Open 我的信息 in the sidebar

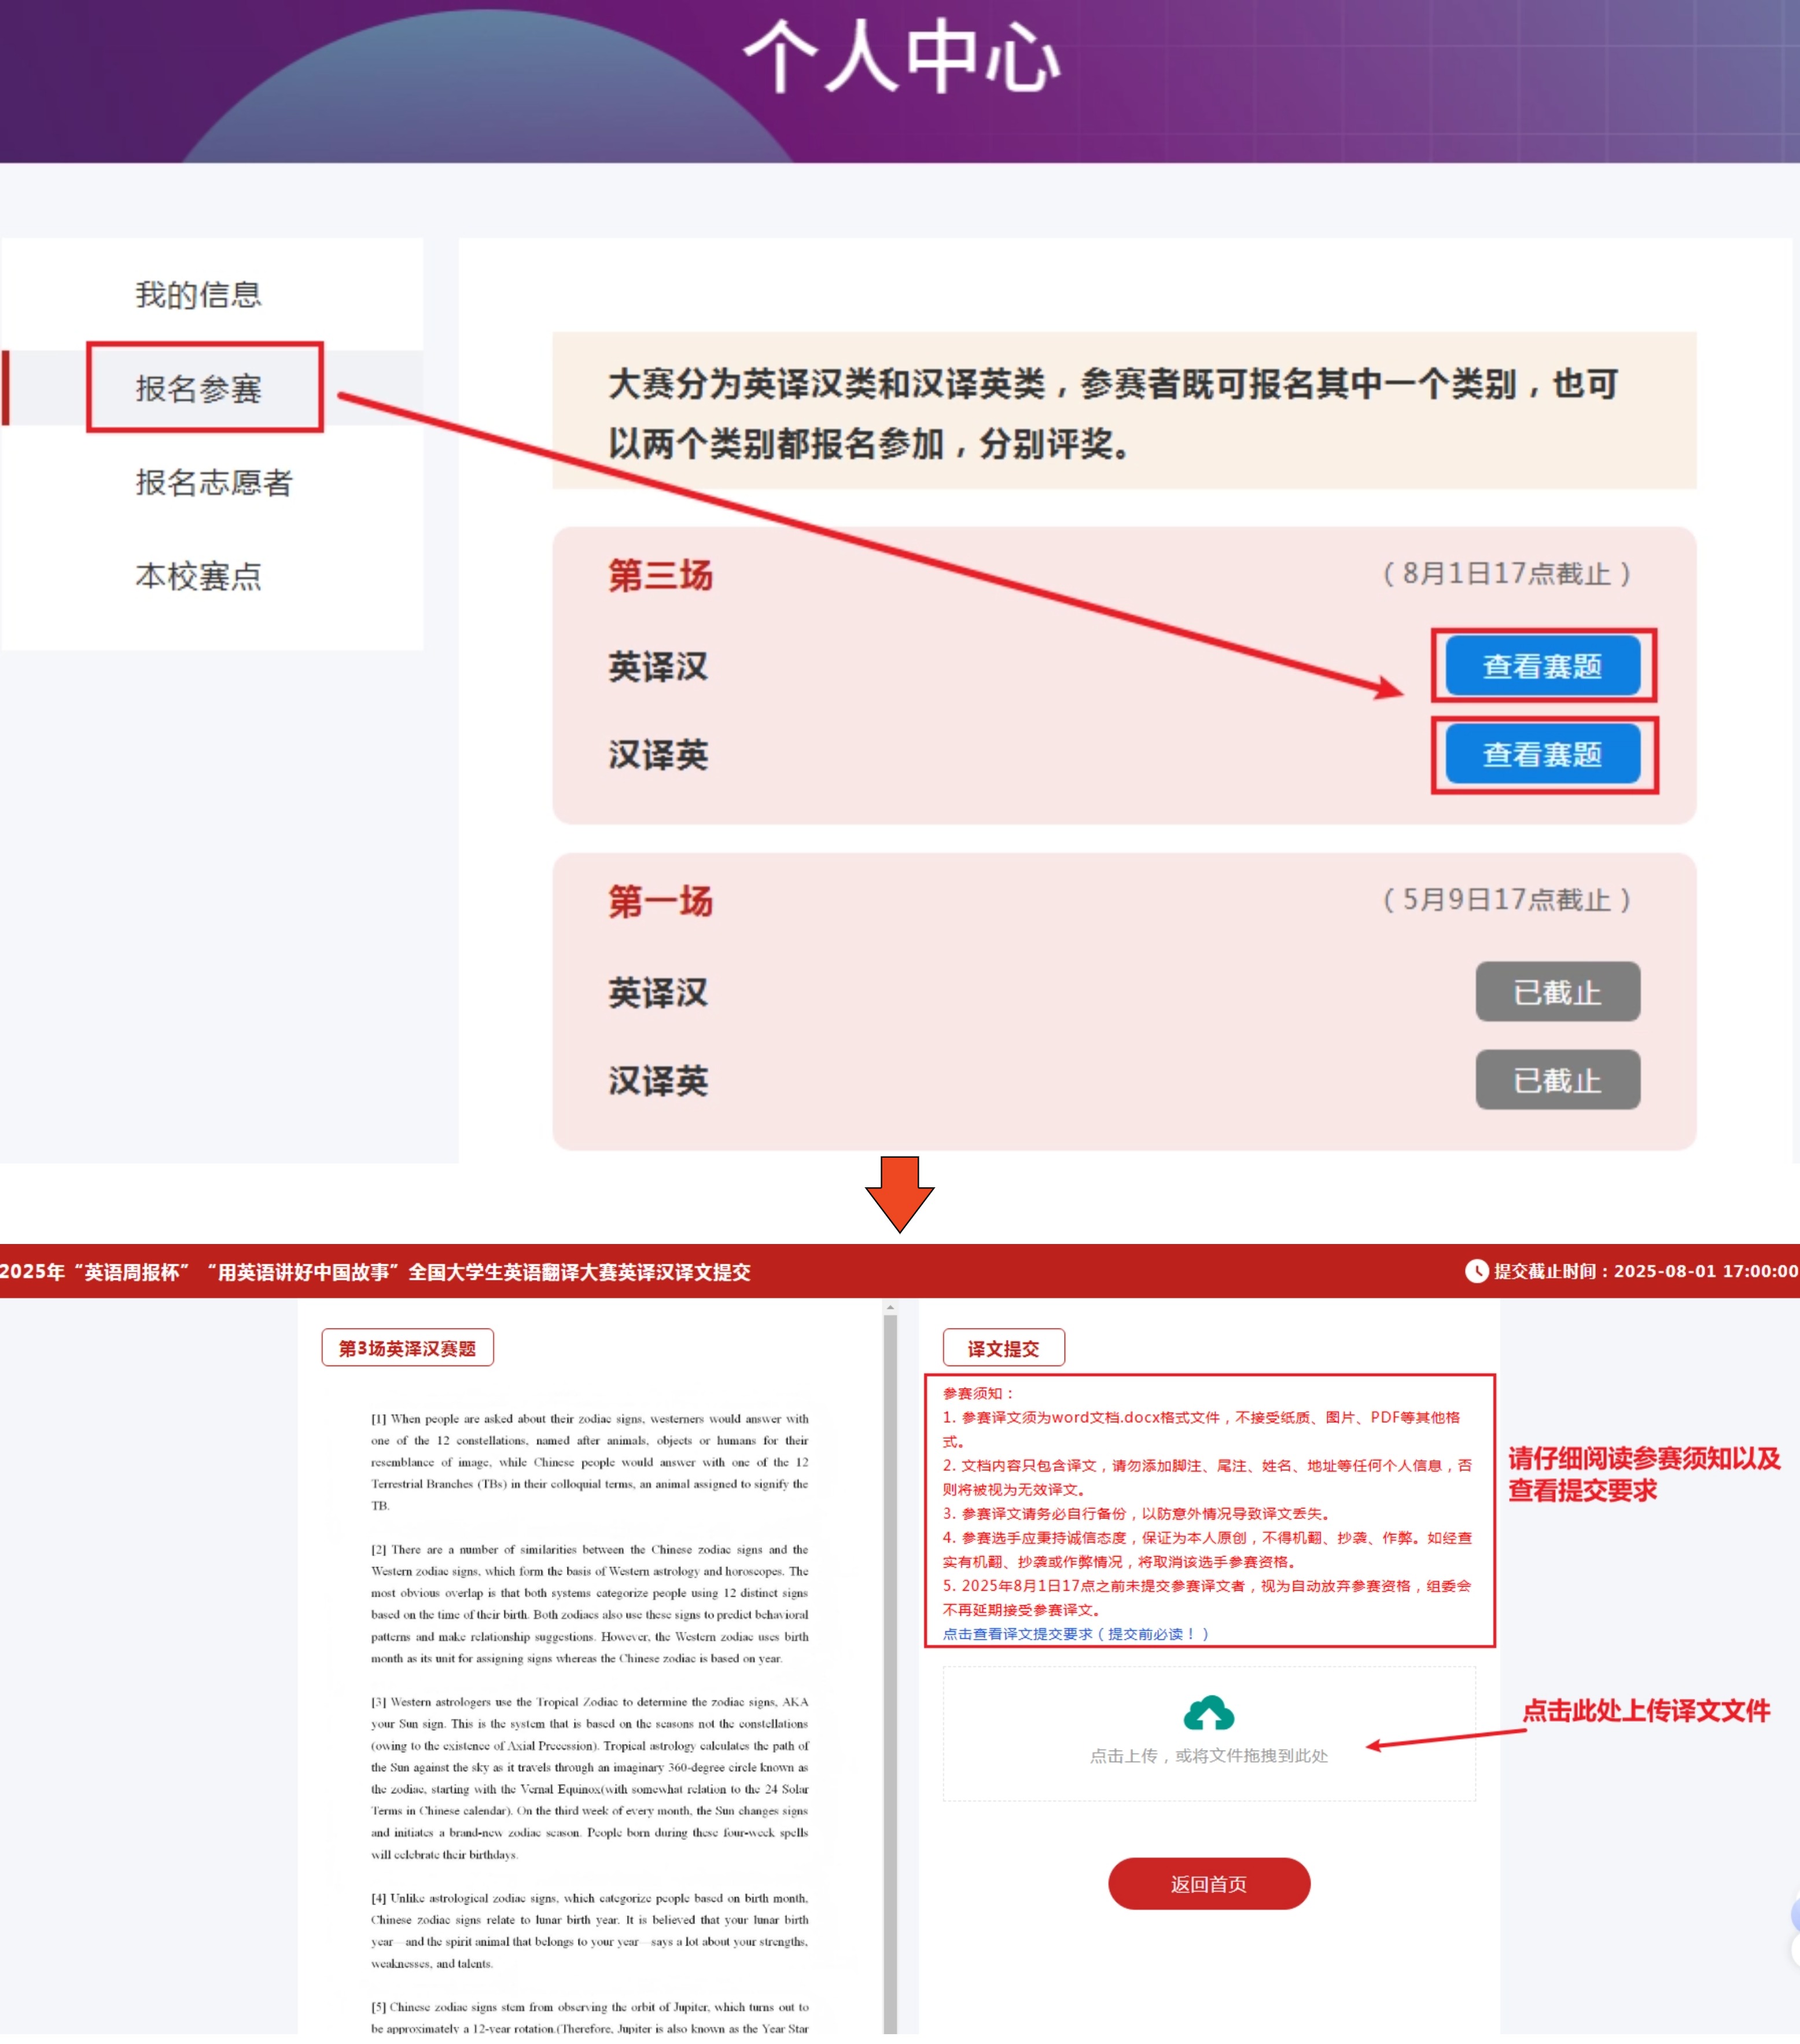[198, 295]
